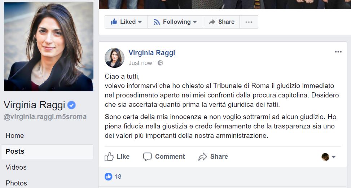Viewport: 351px width, 188px height.
Task: Click the post author's small avatar
Action: point(114,58)
